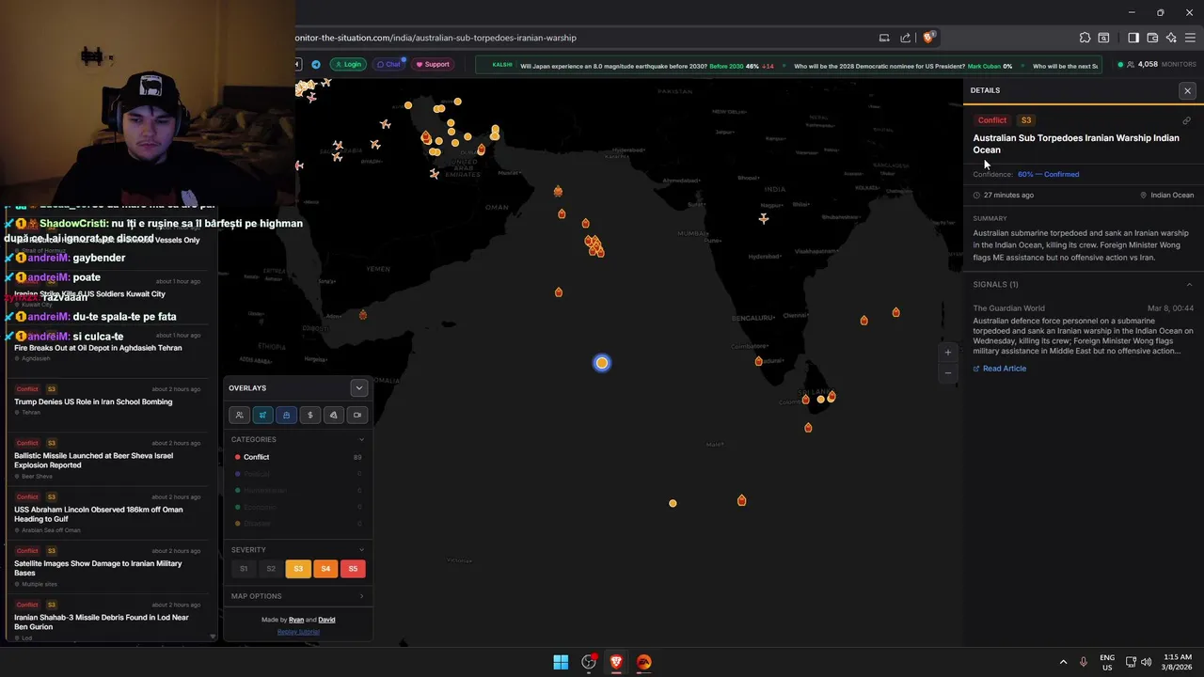The width and height of the screenshot is (1204, 677).
Task: Click the plane marker over central India
Action: click(x=764, y=218)
